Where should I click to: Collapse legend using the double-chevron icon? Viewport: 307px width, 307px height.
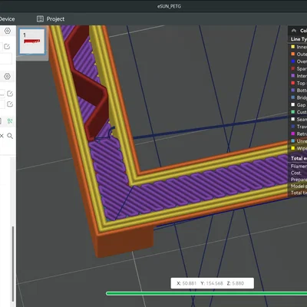pyautogui.click(x=294, y=31)
